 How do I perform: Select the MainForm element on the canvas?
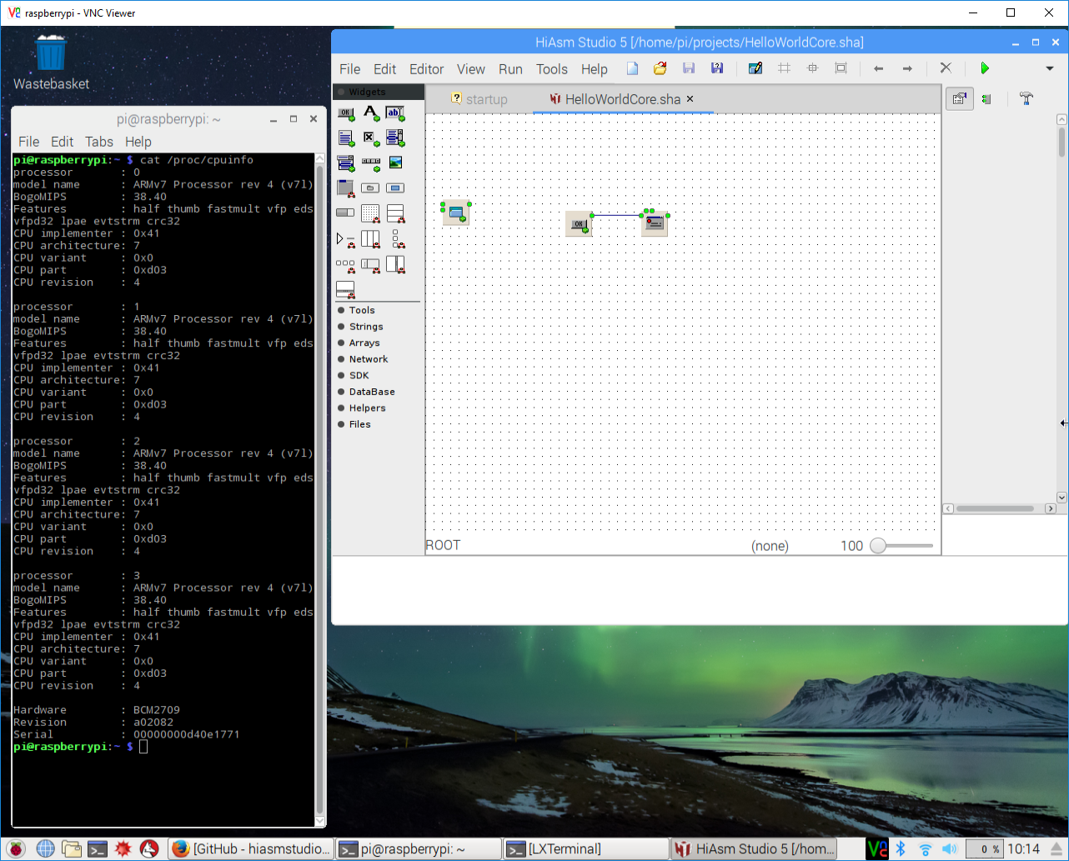point(456,213)
